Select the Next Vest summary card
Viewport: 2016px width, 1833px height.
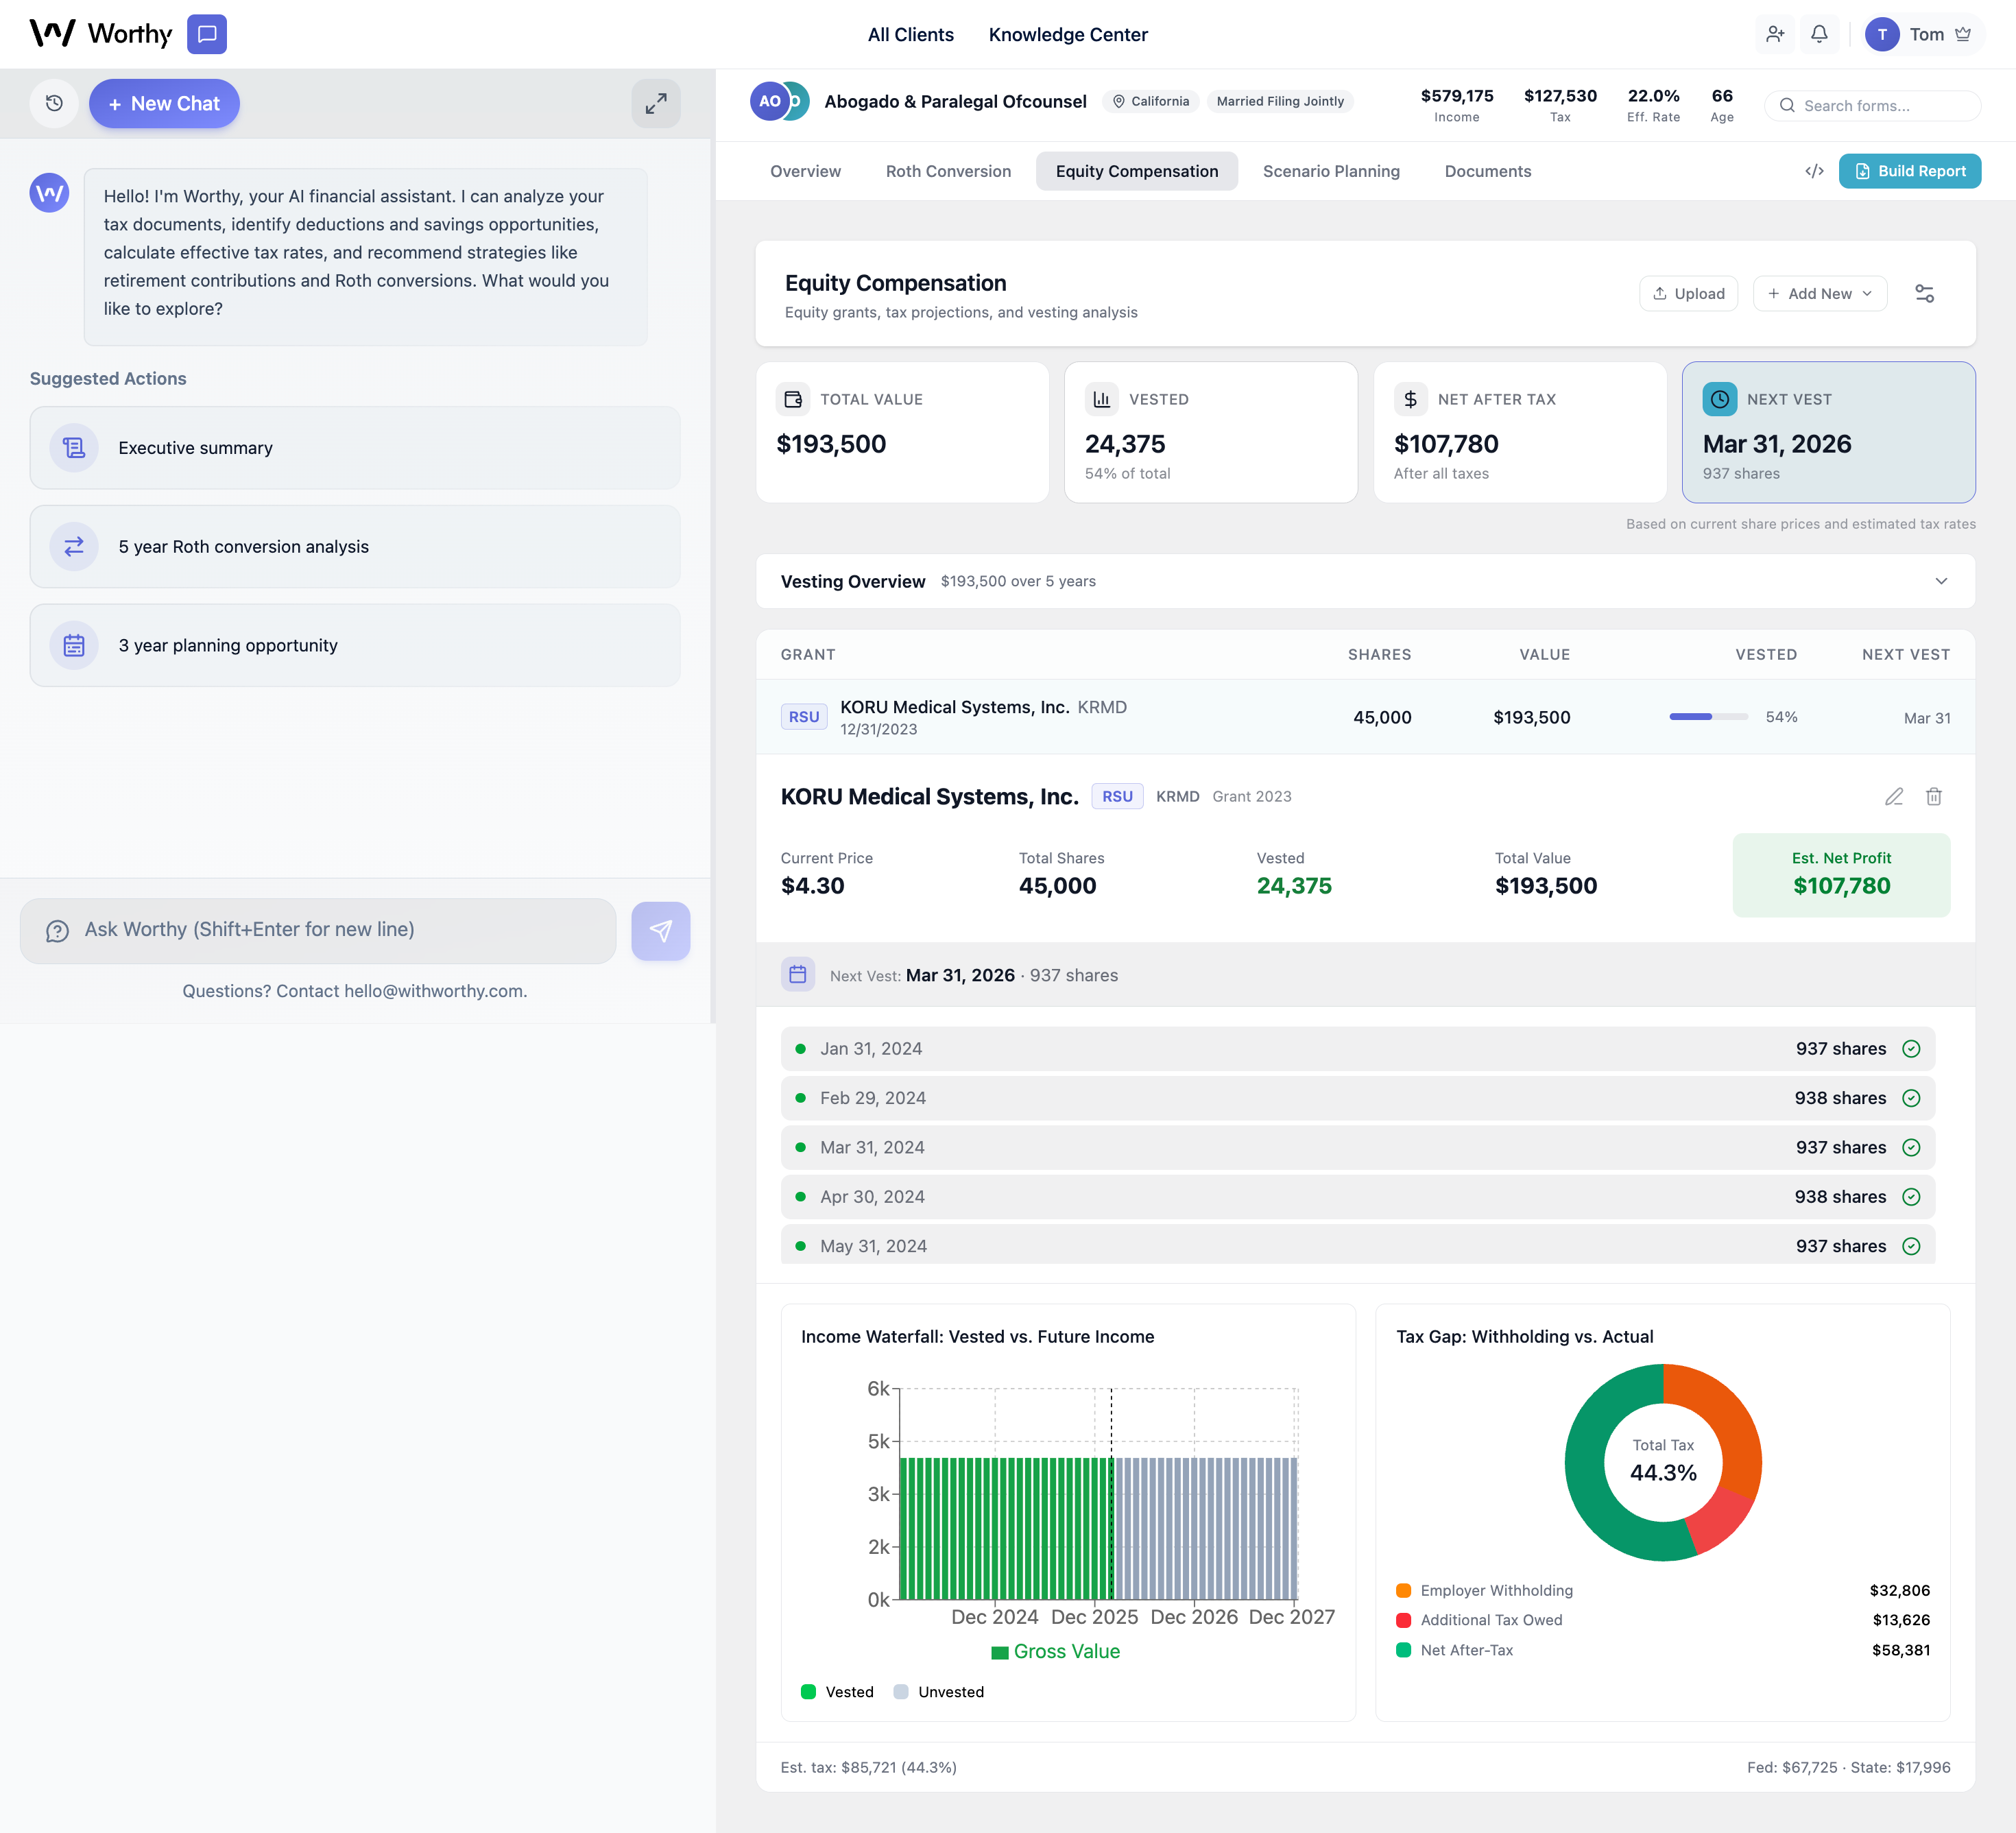click(1828, 432)
